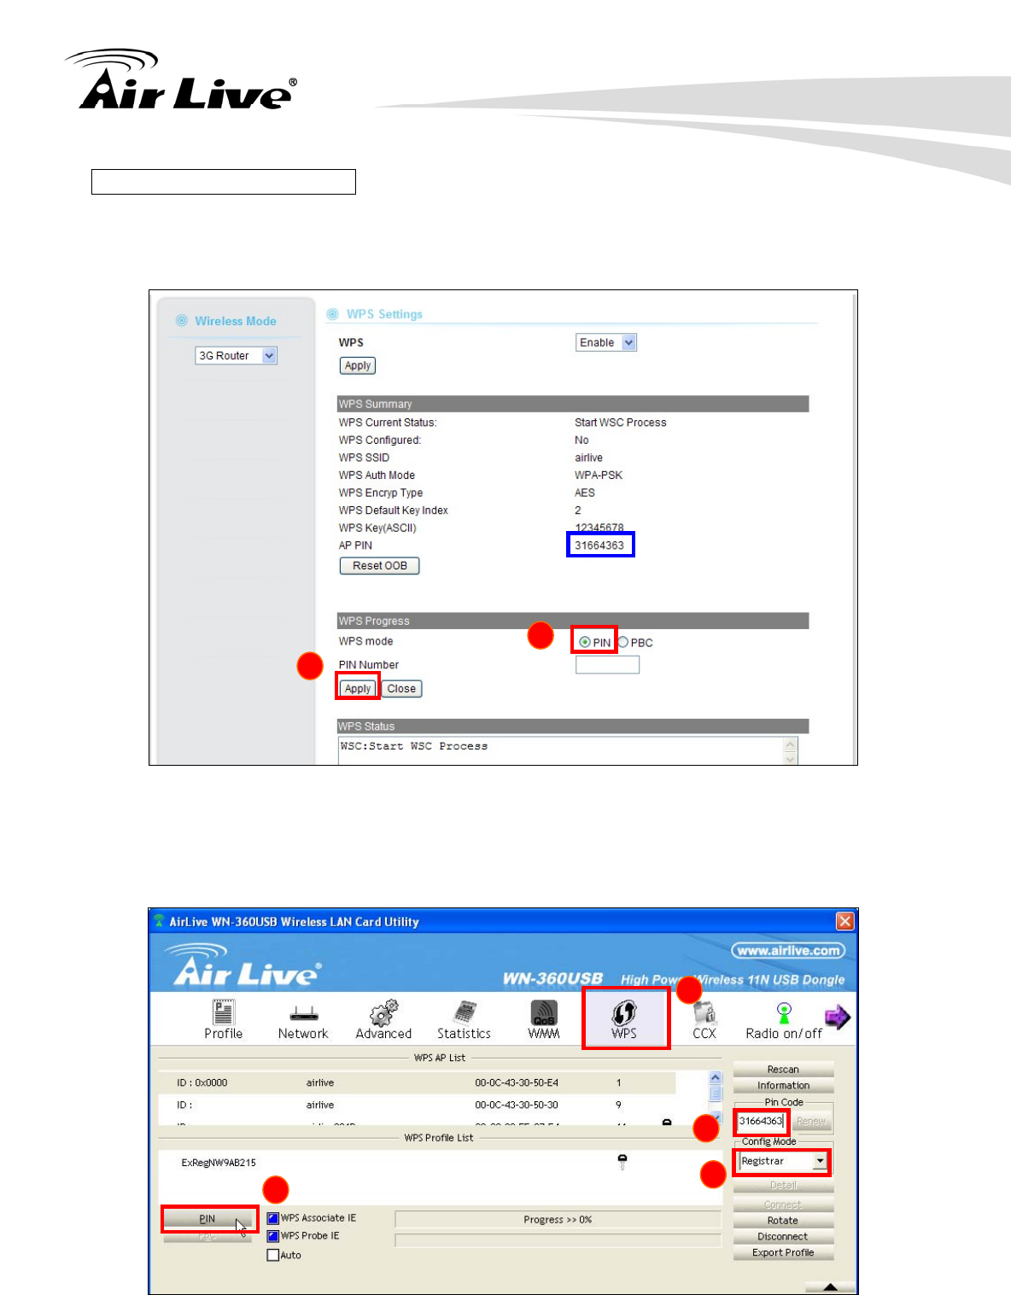Click the AP PIN value 31664363
The image size is (1011, 1295).
point(599,545)
